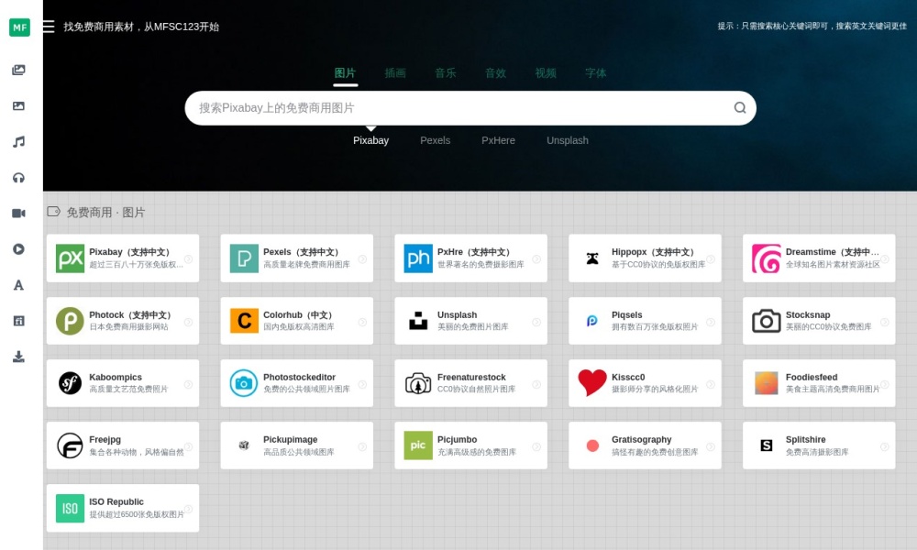
Task: Open the video camera sidebar icon
Action: click(18, 214)
